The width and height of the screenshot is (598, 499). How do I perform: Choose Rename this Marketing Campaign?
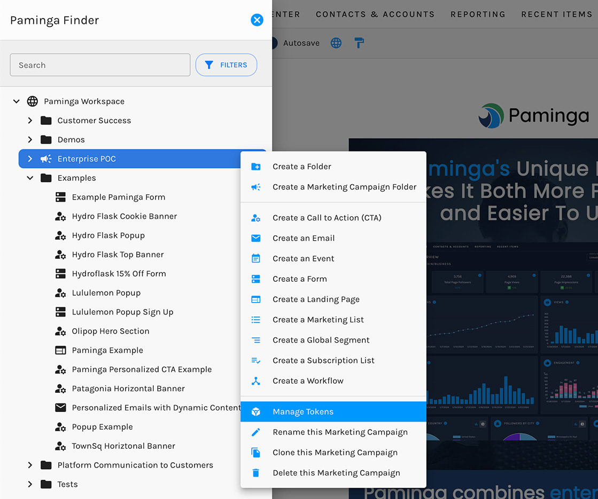click(333, 432)
